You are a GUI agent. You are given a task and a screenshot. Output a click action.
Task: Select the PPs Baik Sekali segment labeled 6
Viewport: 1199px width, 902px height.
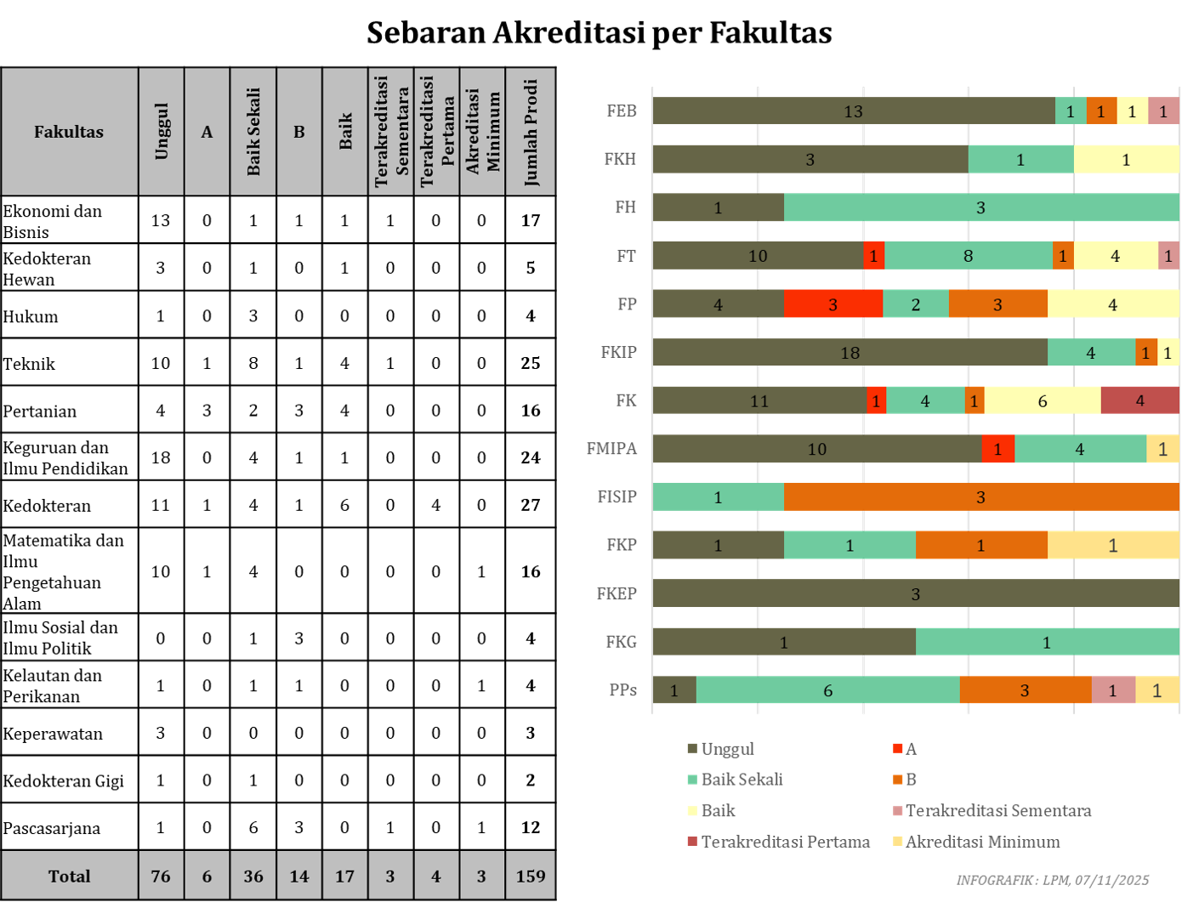827,690
